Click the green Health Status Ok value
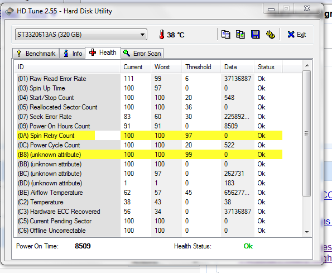 pos(248,246)
